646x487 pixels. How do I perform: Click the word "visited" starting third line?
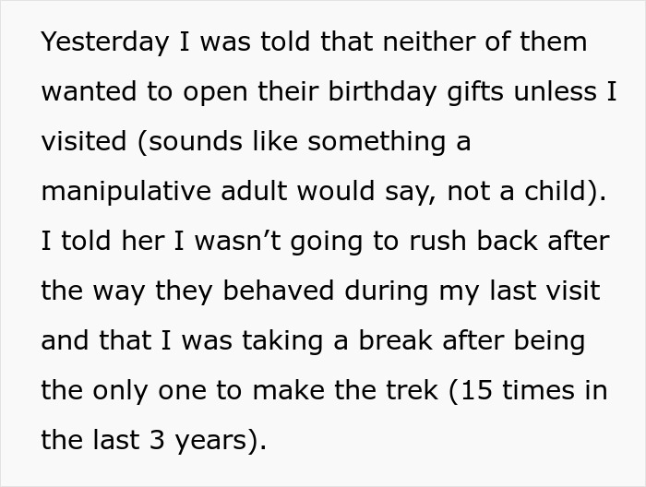83,142
